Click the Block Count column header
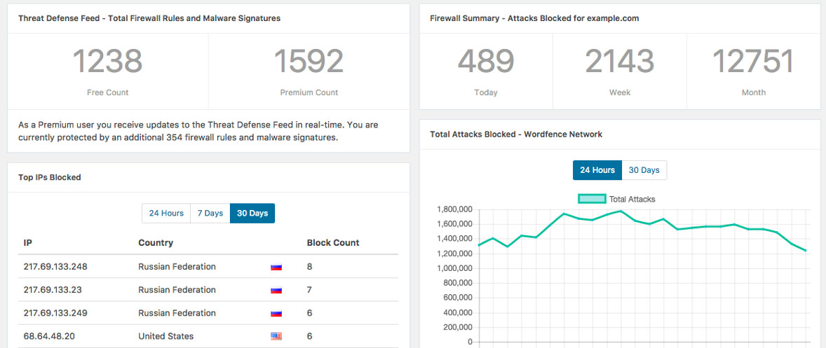 333,243
